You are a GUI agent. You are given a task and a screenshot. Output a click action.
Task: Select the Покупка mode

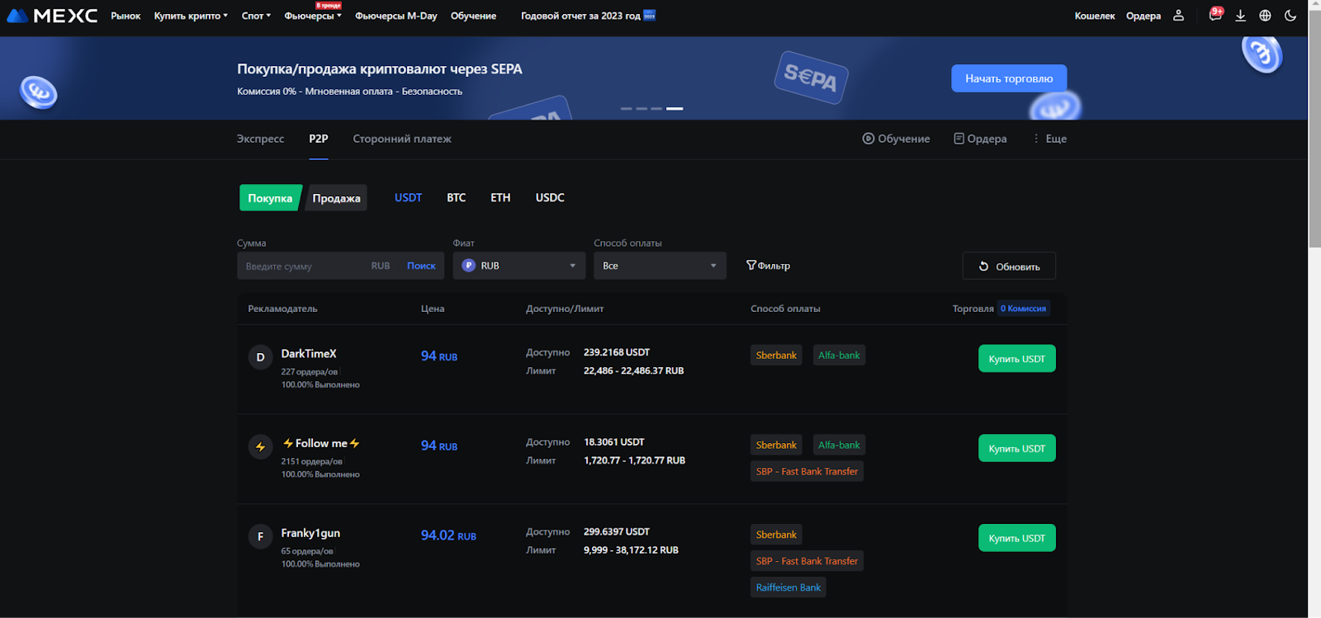click(x=270, y=198)
